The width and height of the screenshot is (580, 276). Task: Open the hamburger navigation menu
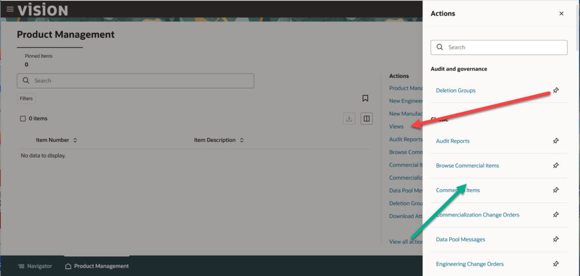tap(10, 9)
